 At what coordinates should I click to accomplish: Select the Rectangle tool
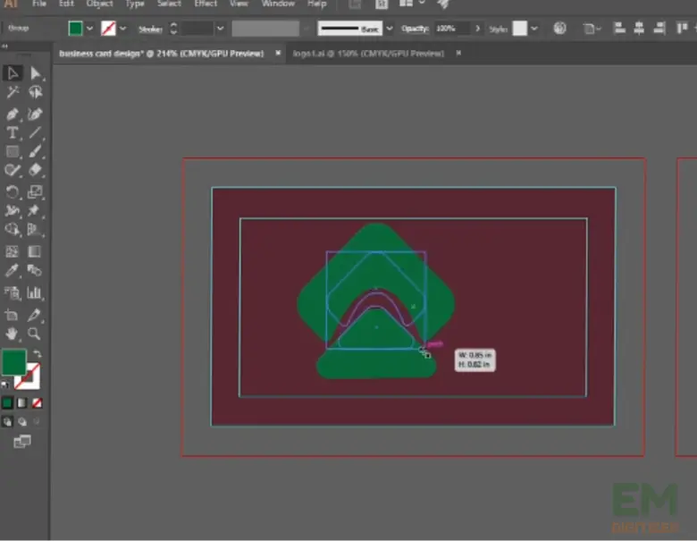coord(13,151)
